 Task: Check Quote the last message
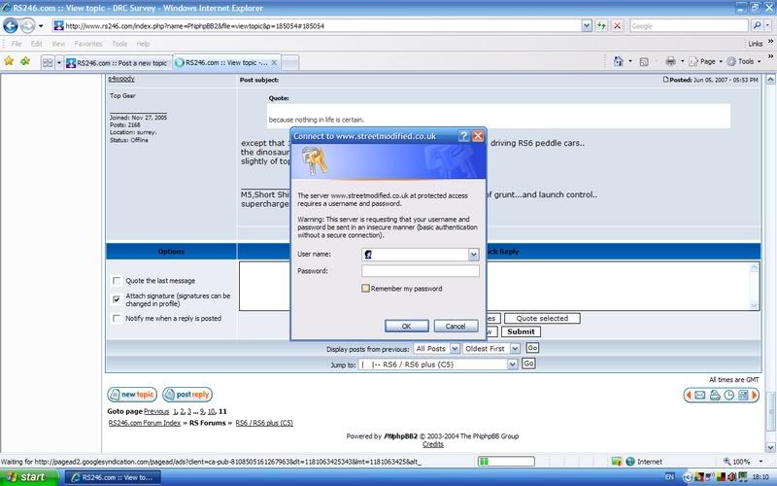pyautogui.click(x=117, y=281)
